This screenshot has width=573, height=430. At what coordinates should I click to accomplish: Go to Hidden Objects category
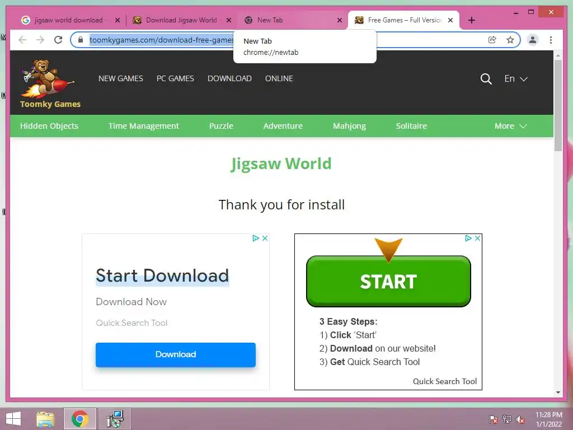click(x=49, y=126)
